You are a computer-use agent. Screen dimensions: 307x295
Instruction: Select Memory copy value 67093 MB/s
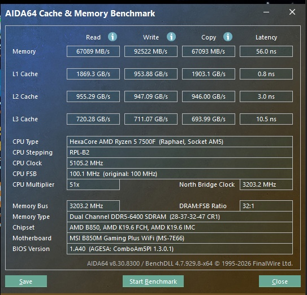209,51
